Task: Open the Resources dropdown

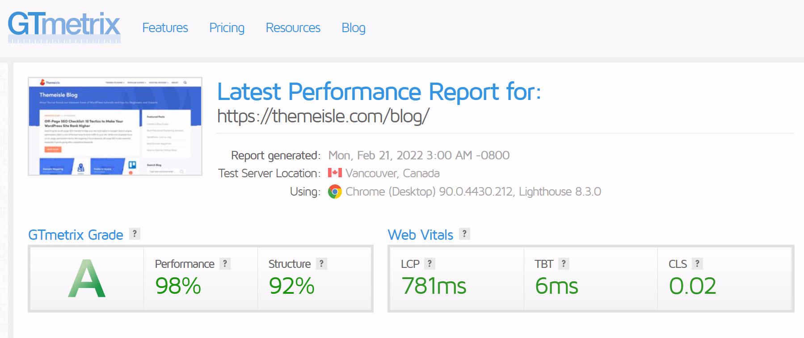Action: tap(293, 28)
